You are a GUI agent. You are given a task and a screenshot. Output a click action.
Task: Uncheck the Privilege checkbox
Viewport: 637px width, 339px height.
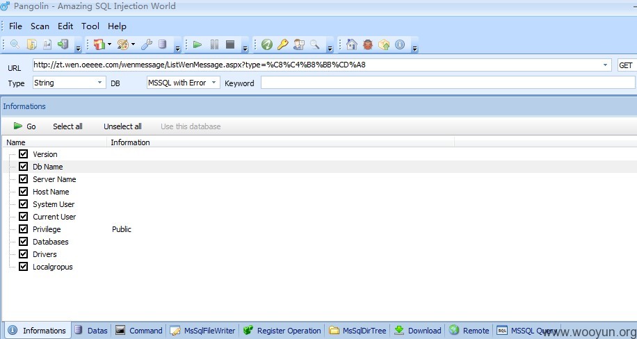[x=23, y=229]
